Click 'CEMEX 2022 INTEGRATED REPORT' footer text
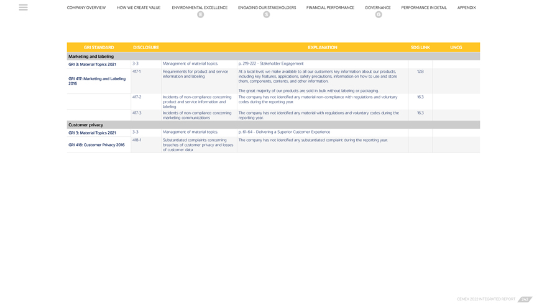This screenshot has height=308, width=547. (x=486, y=299)
